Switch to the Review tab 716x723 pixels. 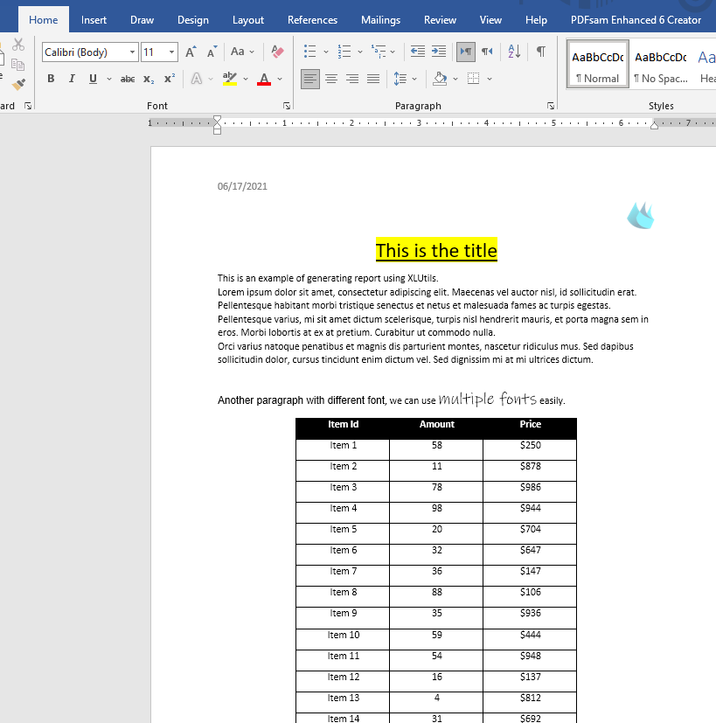tap(441, 20)
